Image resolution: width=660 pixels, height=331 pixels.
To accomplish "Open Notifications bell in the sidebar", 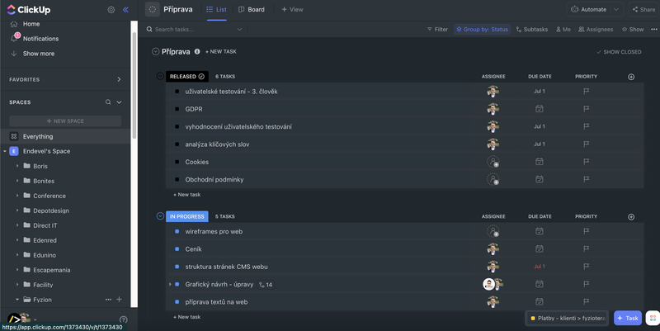I will pos(15,39).
